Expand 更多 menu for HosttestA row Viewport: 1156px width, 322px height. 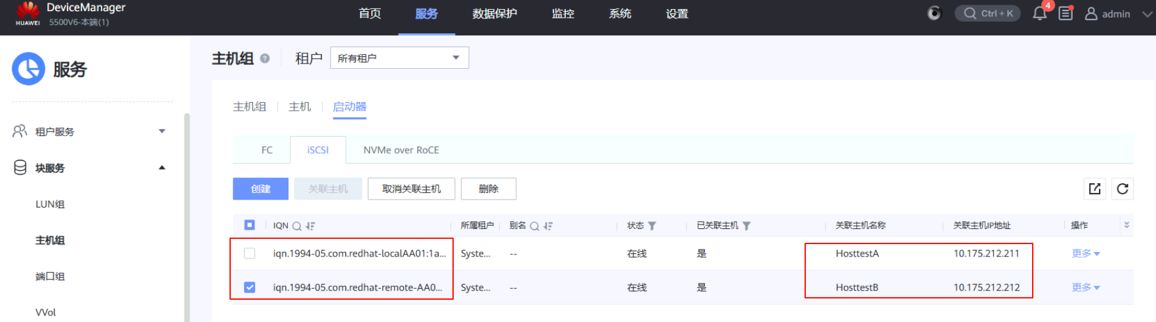[x=1085, y=253]
